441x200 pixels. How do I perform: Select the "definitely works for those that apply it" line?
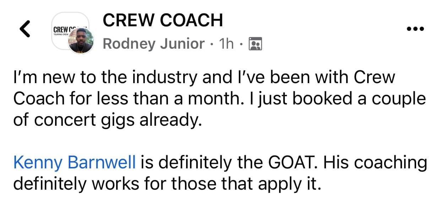point(167,184)
